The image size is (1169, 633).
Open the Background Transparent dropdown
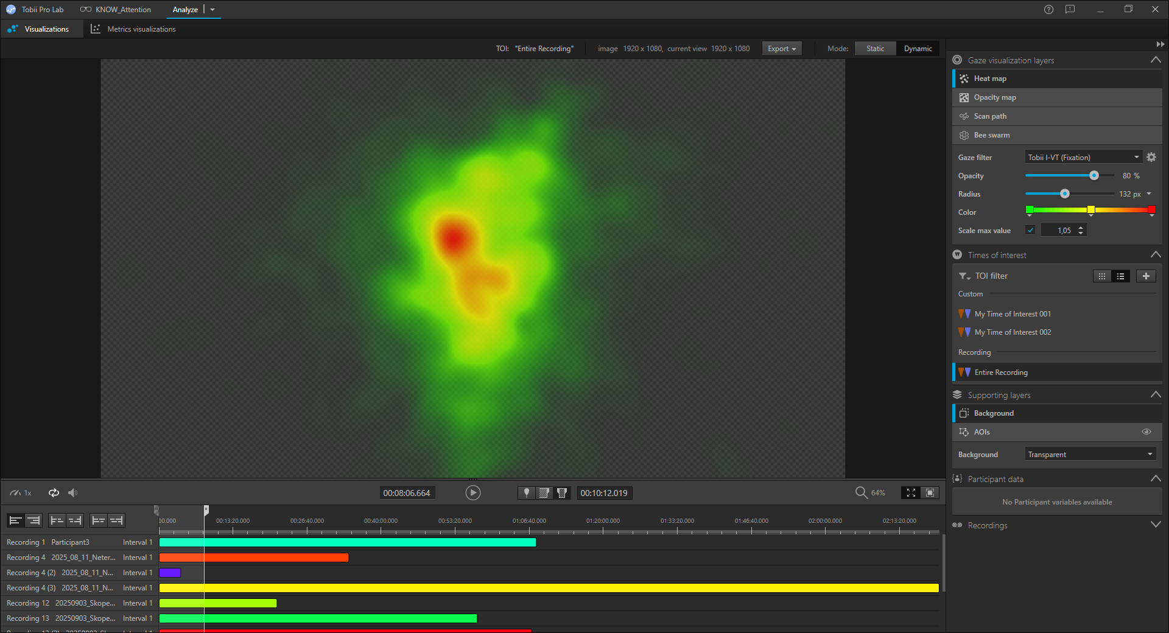[x=1090, y=455]
